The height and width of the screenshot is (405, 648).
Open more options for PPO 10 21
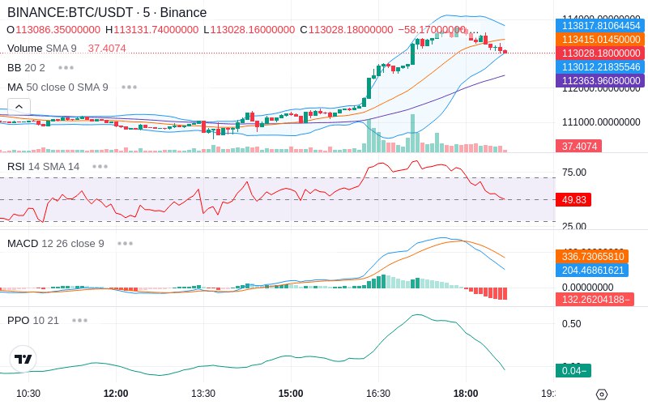coord(79,320)
